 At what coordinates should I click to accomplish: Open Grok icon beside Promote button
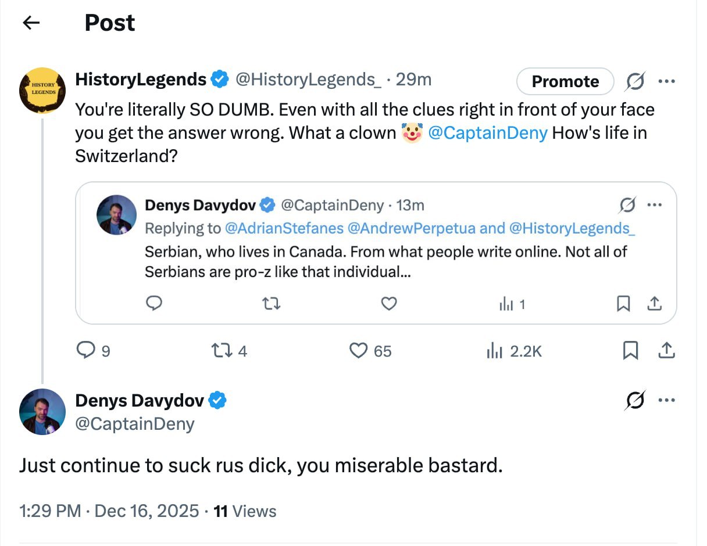(x=635, y=82)
